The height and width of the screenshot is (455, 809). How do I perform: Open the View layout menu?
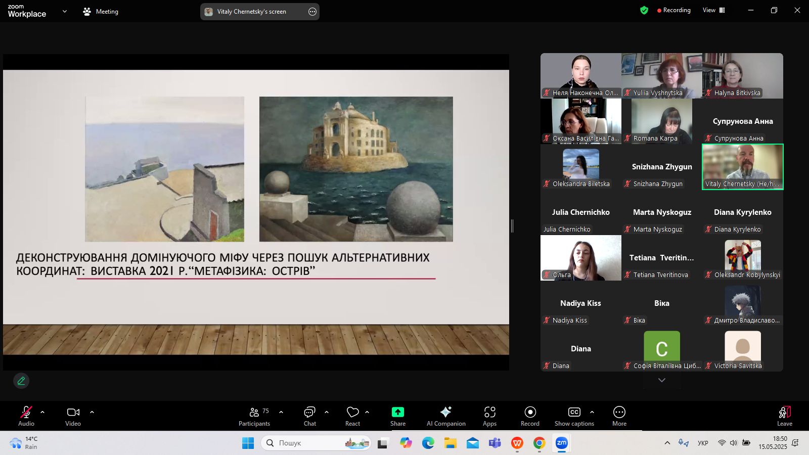(713, 10)
